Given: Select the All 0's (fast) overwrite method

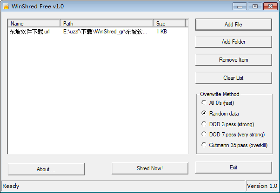Looking at the screenshot, I should click(218, 103).
